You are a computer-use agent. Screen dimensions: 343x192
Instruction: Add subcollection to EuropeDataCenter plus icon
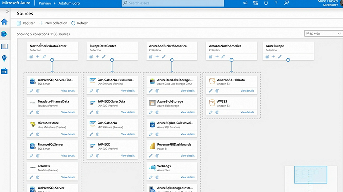98,57
